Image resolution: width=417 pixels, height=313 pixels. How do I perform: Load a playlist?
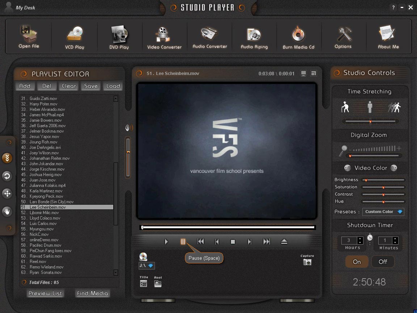(113, 86)
